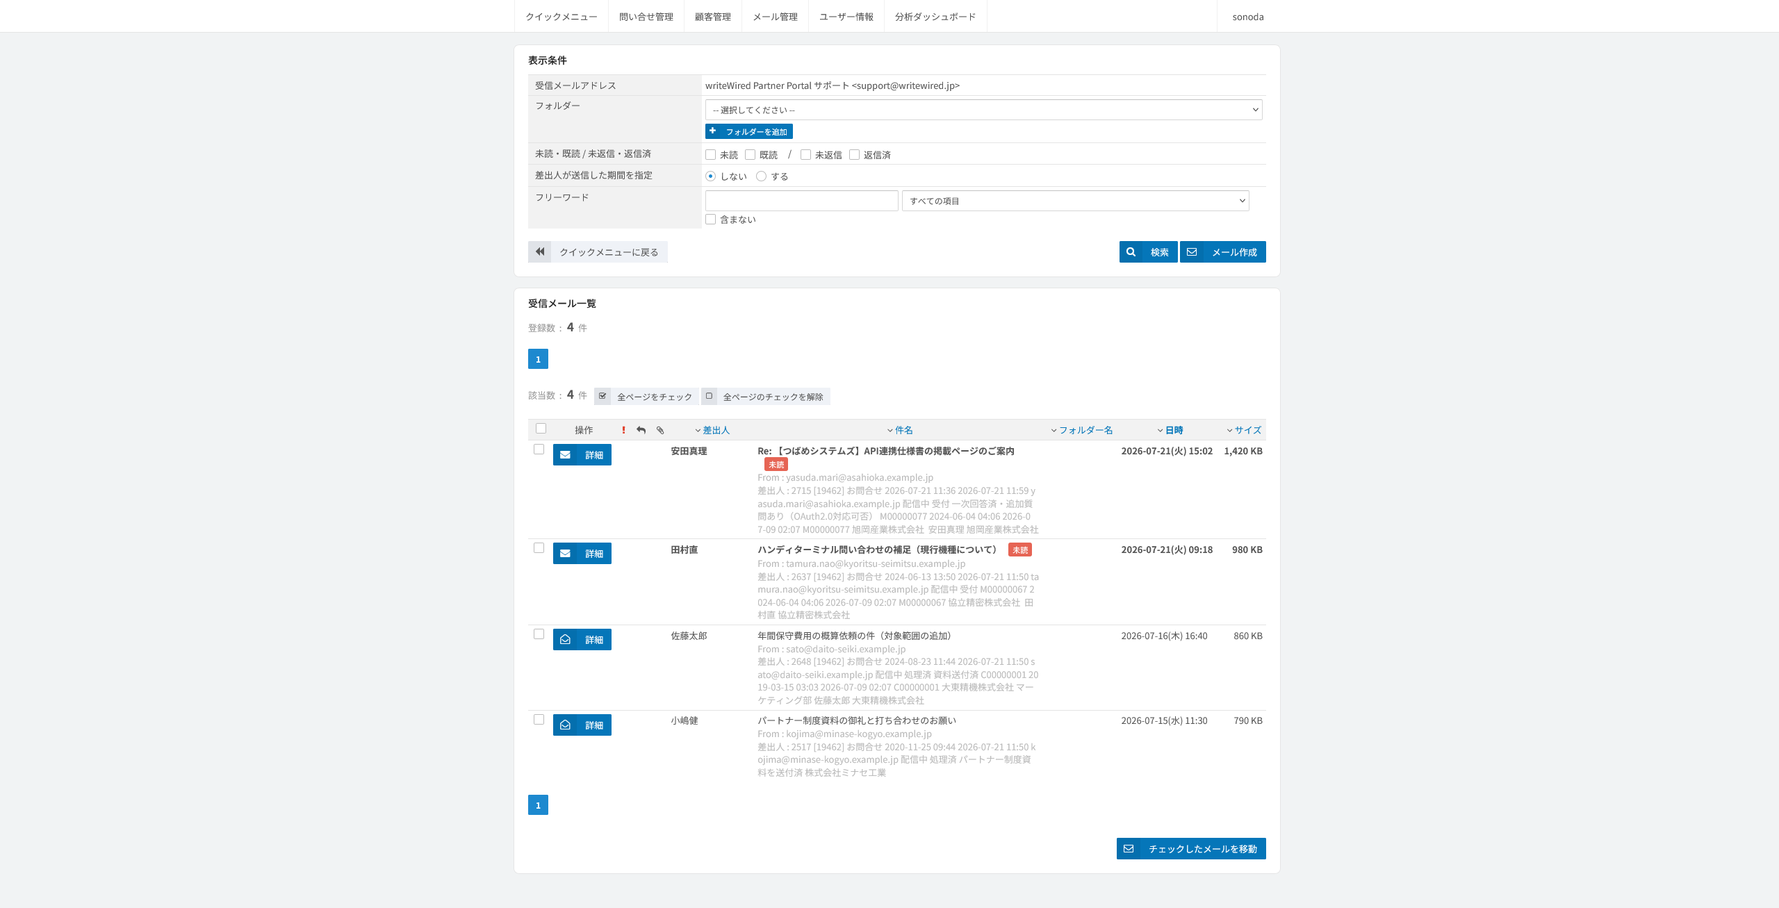1779x908 pixels.
Task: Click the closed envelope icon for 安田真理's mail
Action: [565, 455]
